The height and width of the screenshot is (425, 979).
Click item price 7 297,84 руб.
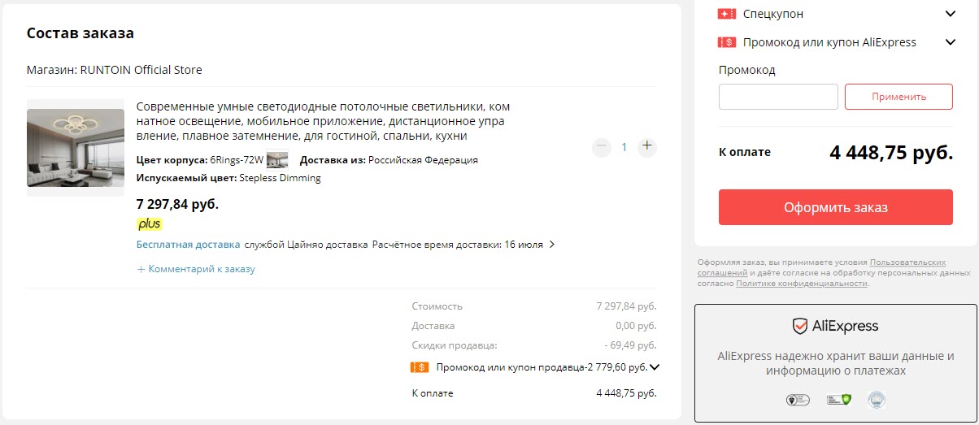177,204
